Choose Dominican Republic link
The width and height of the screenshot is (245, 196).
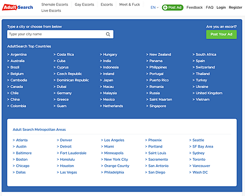click(73, 80)
